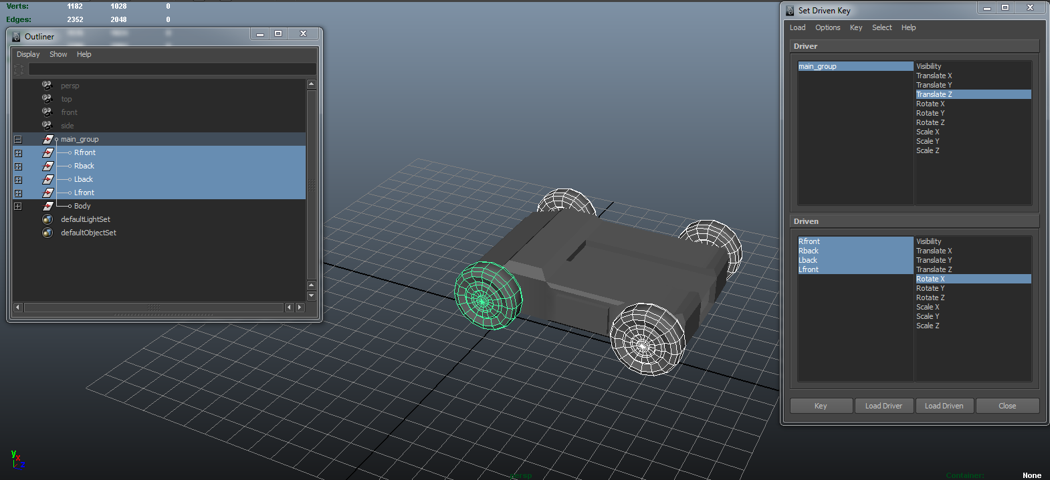Select the persp row in Outliner
This screenshot has height=480, width=1050.
click(x=159, y=86)
